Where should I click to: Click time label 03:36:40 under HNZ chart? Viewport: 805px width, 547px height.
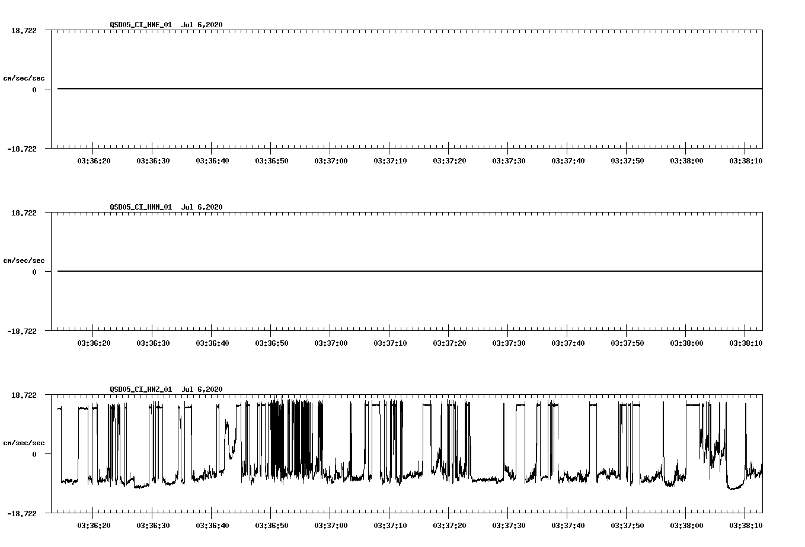(x=212, y=526)
